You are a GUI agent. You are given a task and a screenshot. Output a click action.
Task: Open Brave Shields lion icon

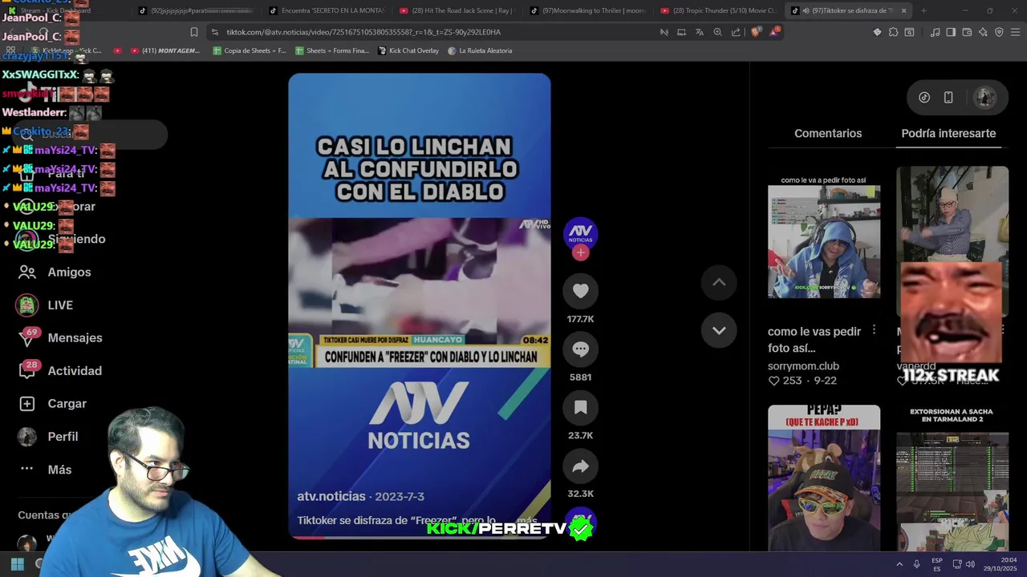757,32
